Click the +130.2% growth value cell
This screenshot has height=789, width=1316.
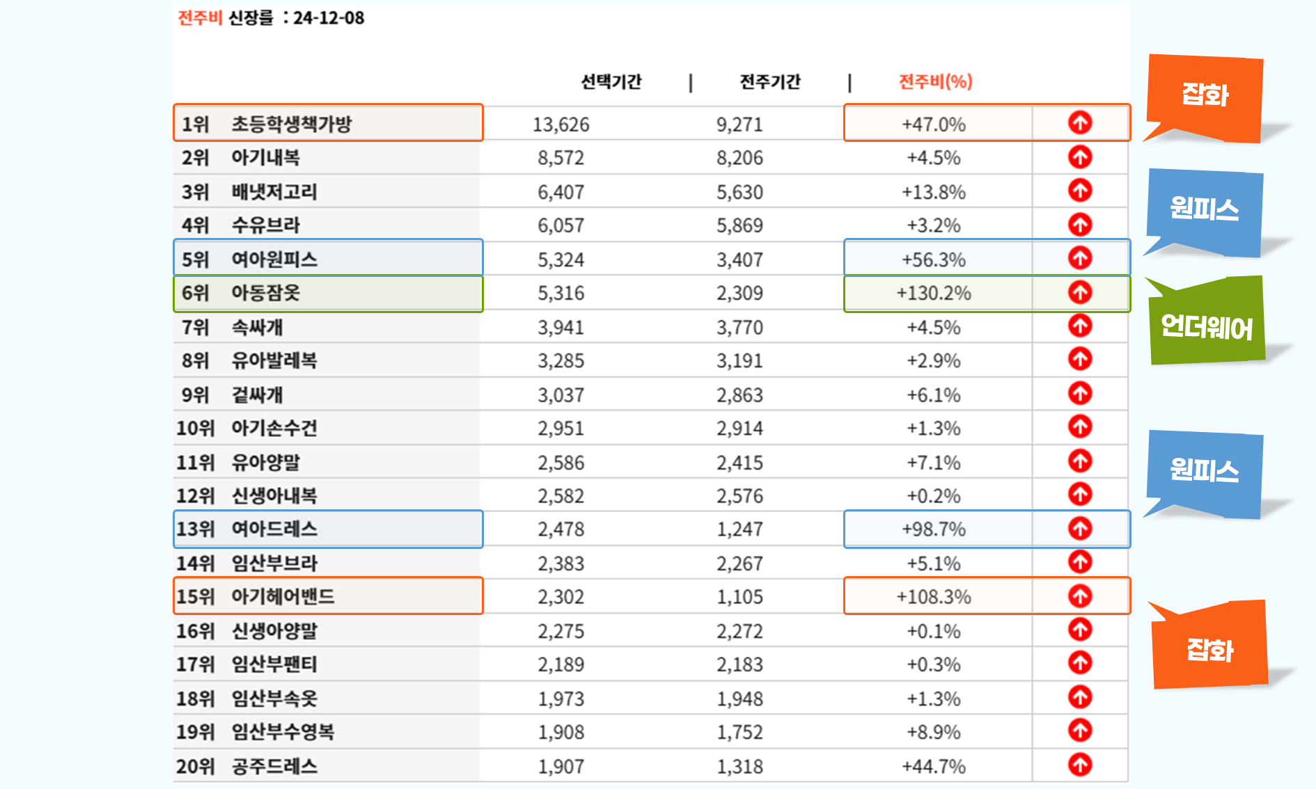tap(934, 293)
